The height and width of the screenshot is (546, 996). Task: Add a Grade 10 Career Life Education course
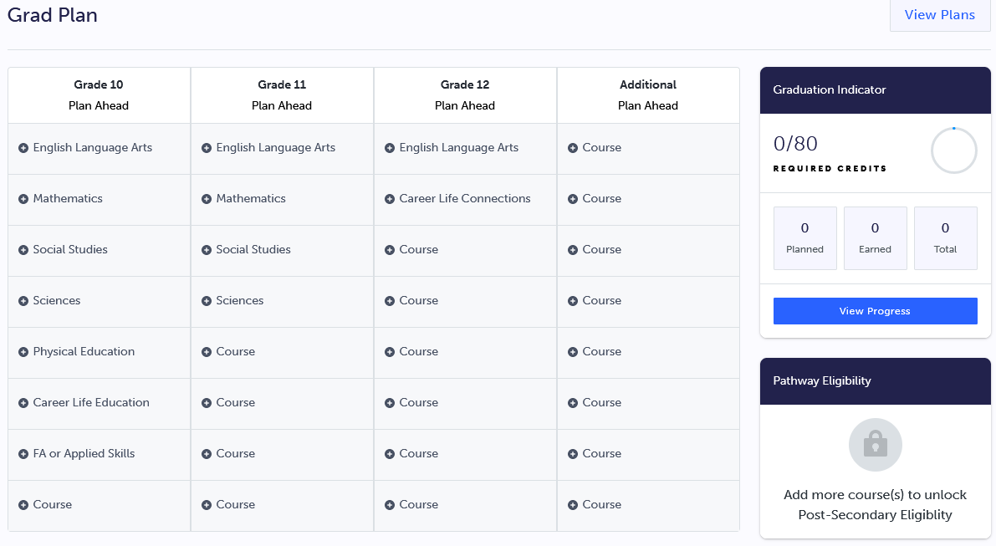[99, 403]
